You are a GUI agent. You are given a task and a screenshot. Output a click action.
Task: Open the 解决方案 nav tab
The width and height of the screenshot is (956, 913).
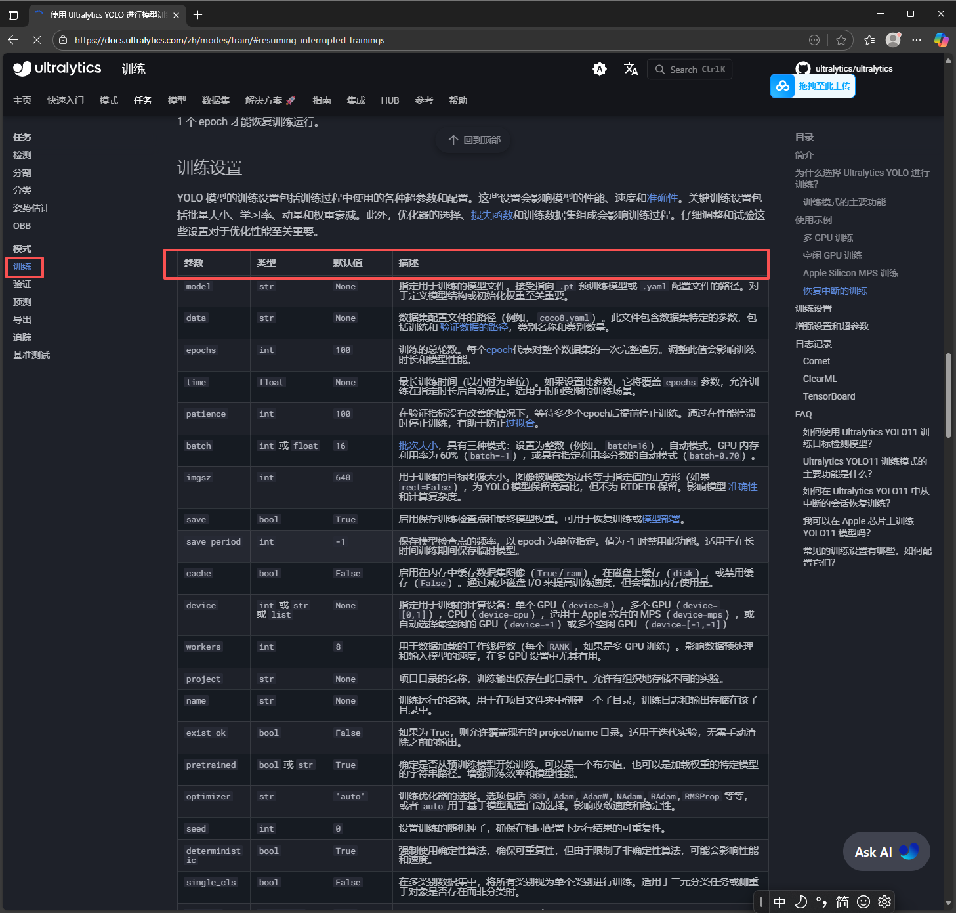point(270,100)
